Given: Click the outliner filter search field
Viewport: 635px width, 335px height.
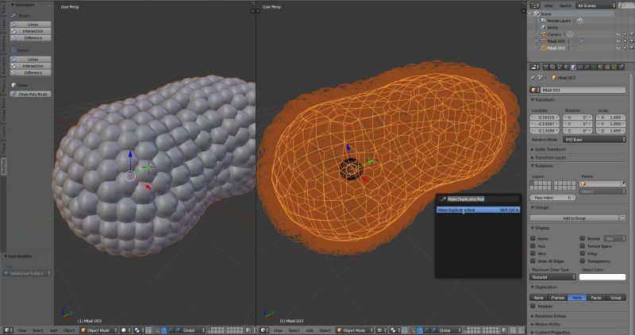Looking at the screenshot, I should 626,6.
